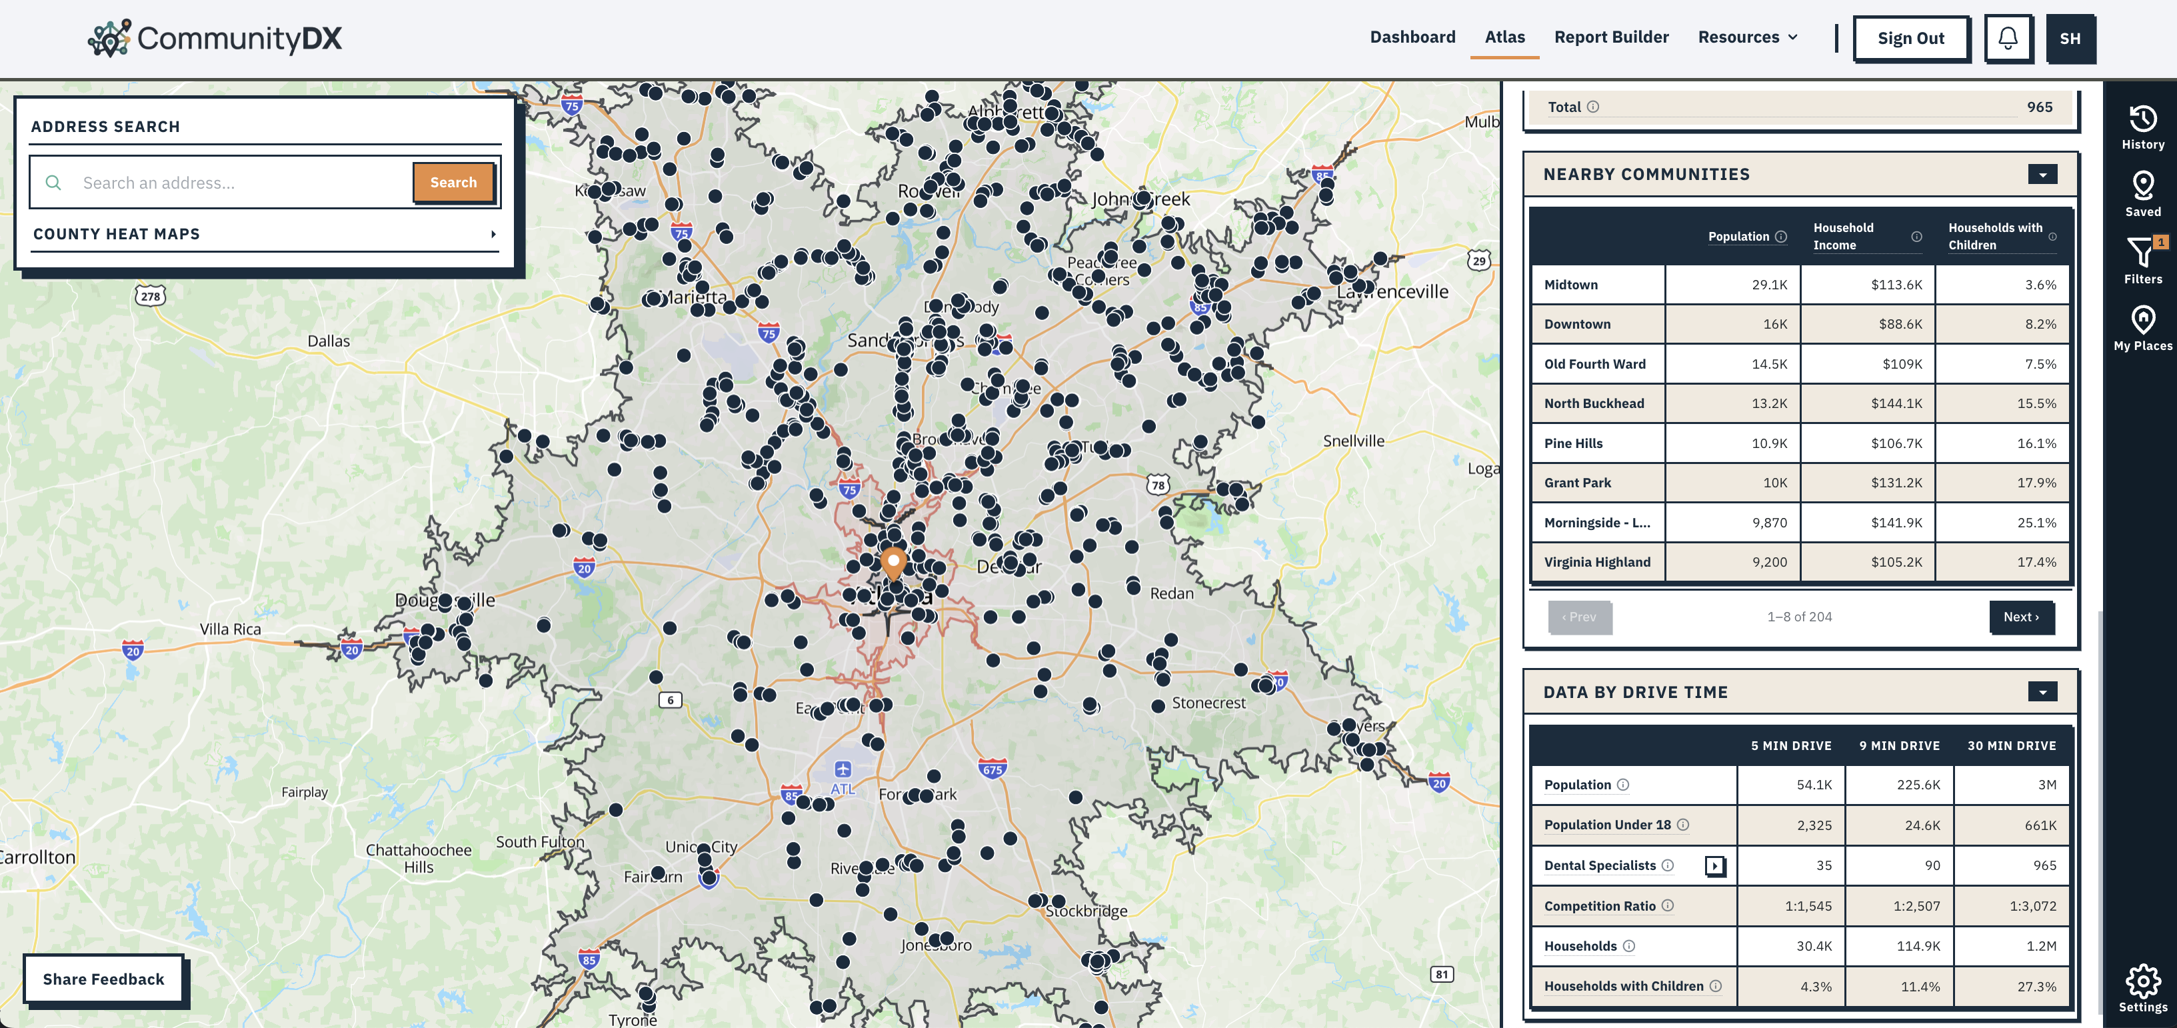Click the ATL airport icon on map
The width and height of the screenshot is (2177, 1028).
pos(843,769)
